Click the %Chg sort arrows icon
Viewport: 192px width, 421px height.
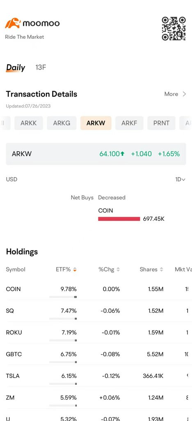[118, 269]
